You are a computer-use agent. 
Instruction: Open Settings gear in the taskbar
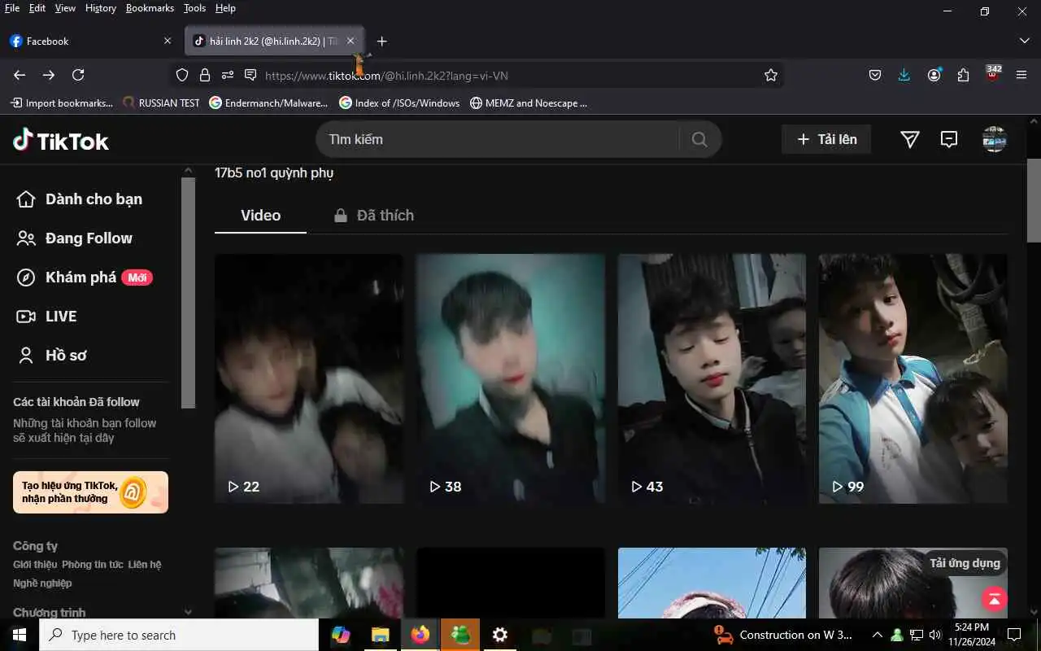tap(500, 635)
